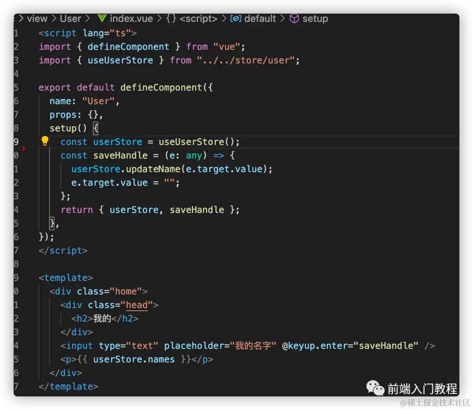Click the Vue logo icon in breadcrumb
The width and height of the screenshot is (473, 410).
[x=102, y=18]
